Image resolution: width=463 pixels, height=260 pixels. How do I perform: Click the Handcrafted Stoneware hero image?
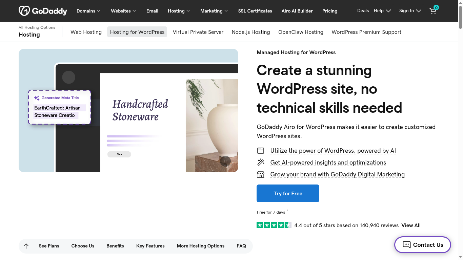coord(128,110)
